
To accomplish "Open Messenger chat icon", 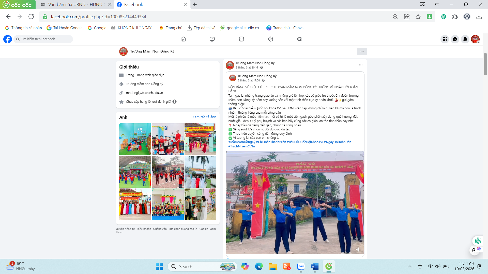I will point(455,39).
